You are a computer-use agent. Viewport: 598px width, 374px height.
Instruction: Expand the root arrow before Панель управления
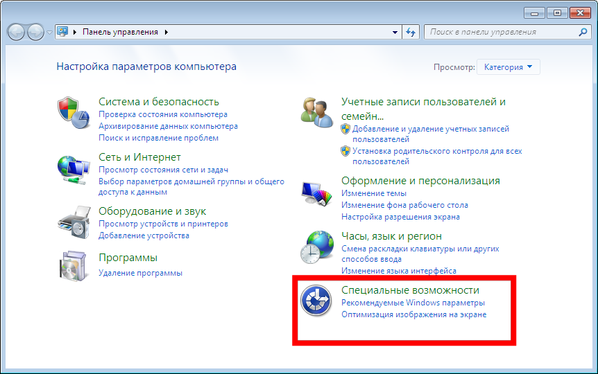[x=75, y=32]
